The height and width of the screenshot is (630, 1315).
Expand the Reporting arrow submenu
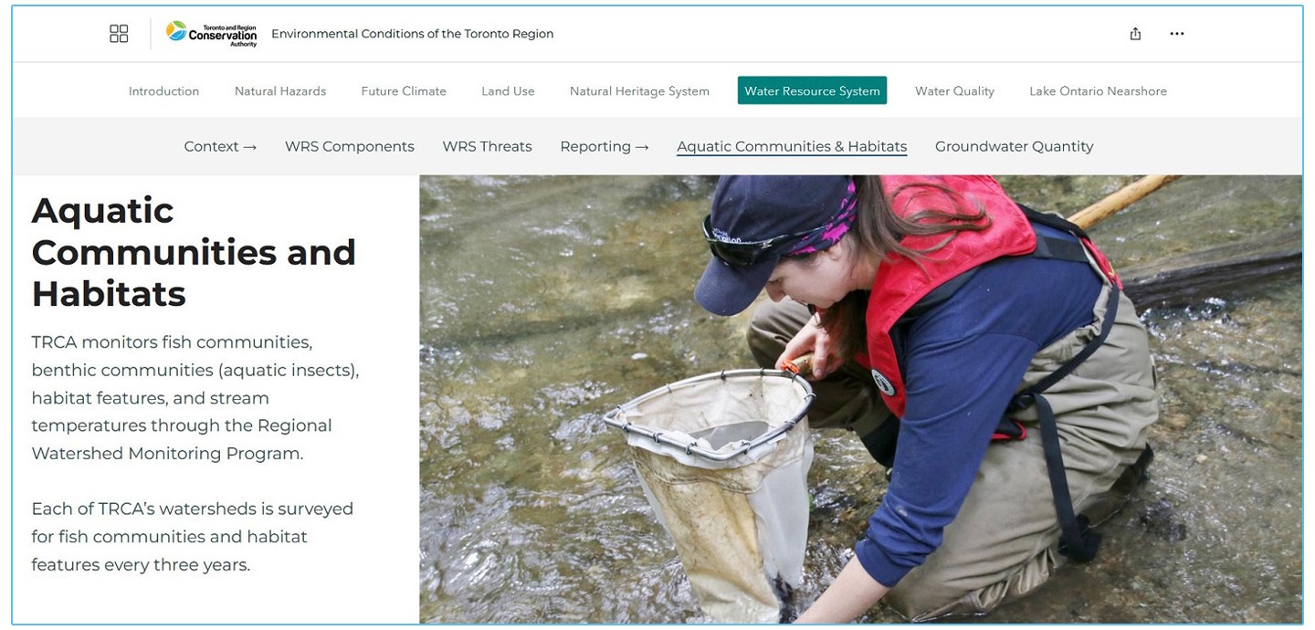coord(605,146)
